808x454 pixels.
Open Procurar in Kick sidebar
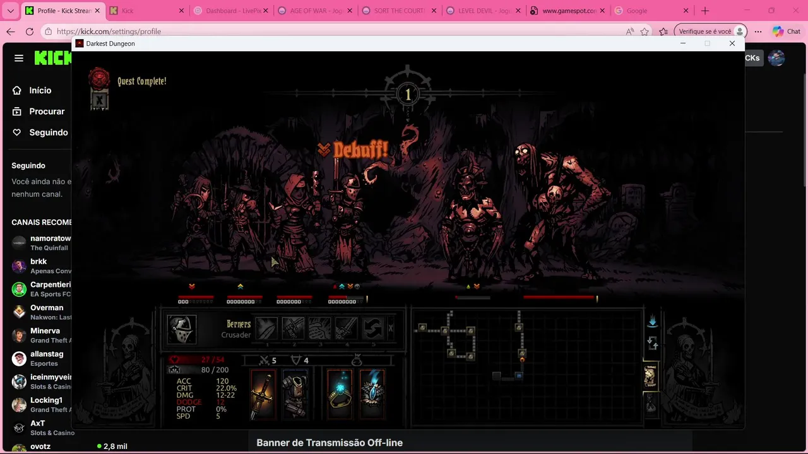coord(39,111)
